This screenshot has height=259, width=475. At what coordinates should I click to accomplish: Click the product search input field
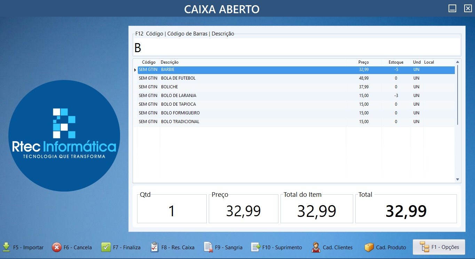click(x=296, y=46)
